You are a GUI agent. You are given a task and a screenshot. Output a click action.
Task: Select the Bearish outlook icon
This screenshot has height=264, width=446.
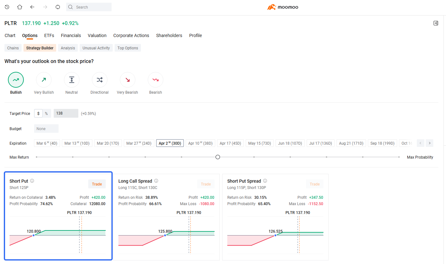(x=156, y=80)
